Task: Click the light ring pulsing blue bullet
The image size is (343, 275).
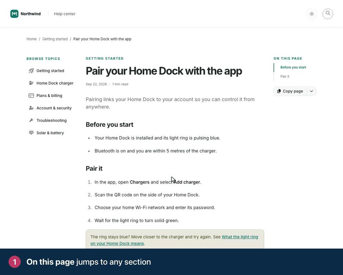Action: click(157, 138)
